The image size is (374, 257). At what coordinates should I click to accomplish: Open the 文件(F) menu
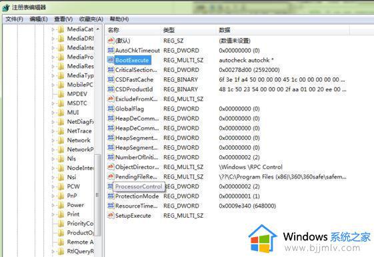(x=14, y=19)
